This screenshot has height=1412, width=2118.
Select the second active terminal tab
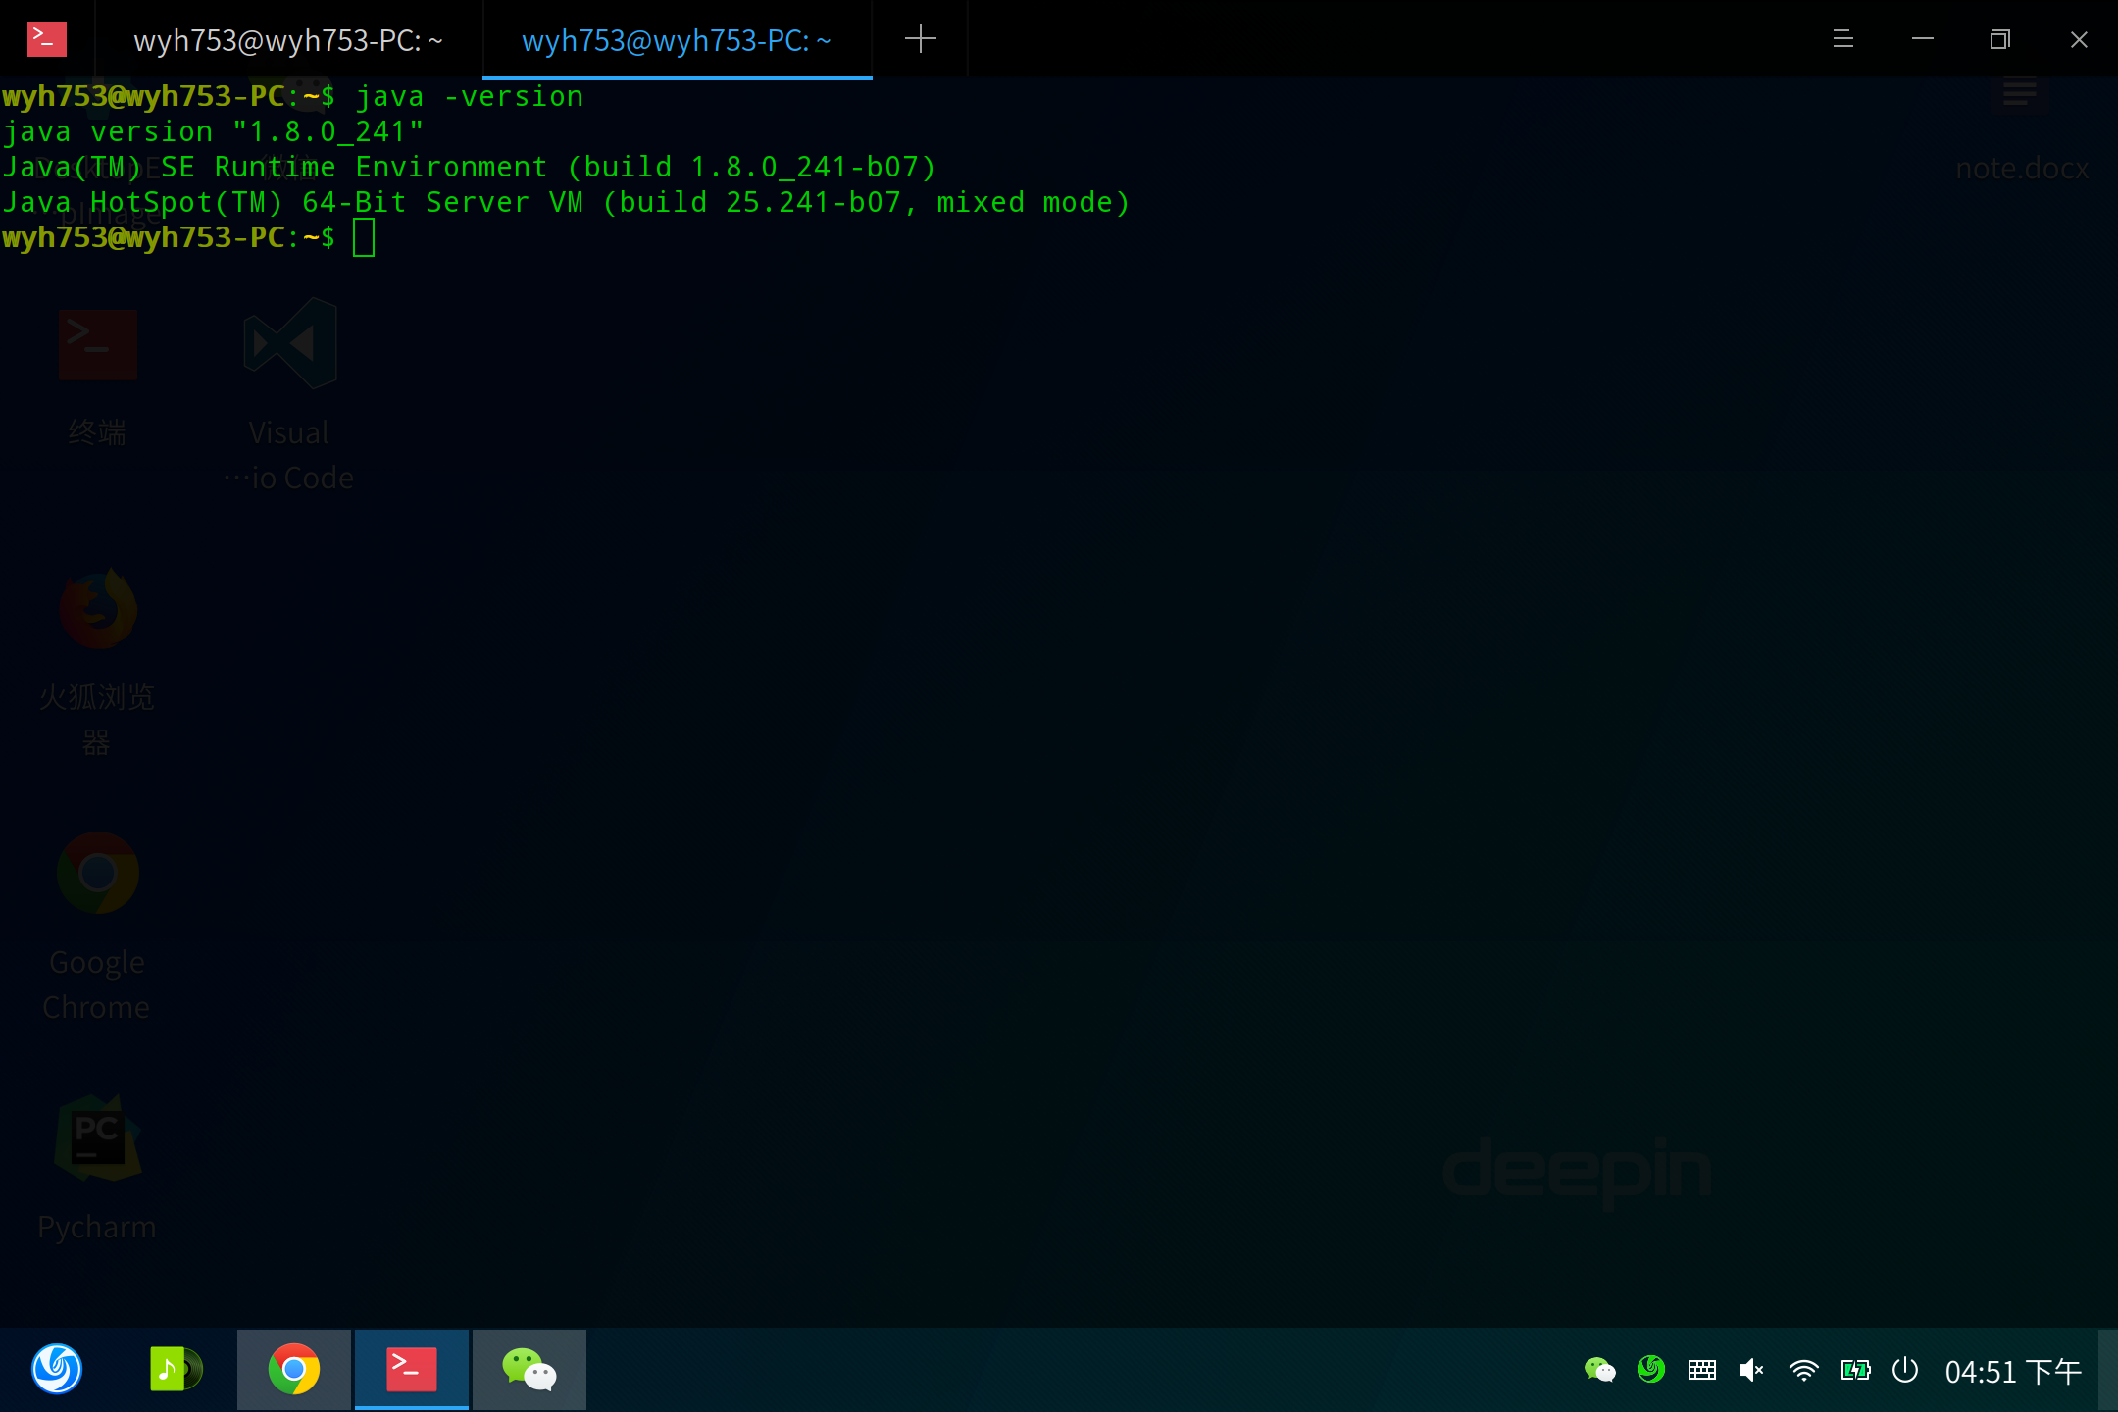click(x=677, y=40)
